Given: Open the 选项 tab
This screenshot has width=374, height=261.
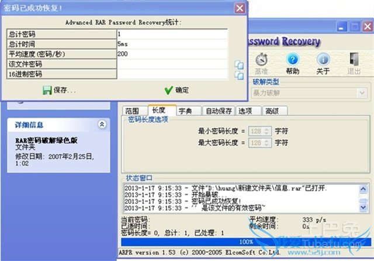Looking at the screenshot, I should (248, 111).
